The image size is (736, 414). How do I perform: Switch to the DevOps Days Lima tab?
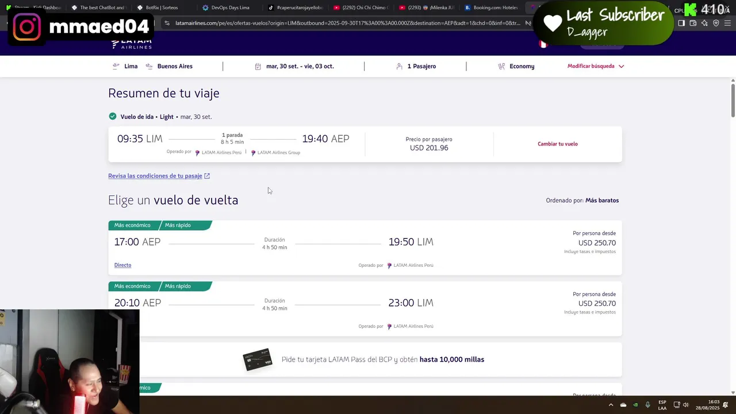click(x=229, y=7)
